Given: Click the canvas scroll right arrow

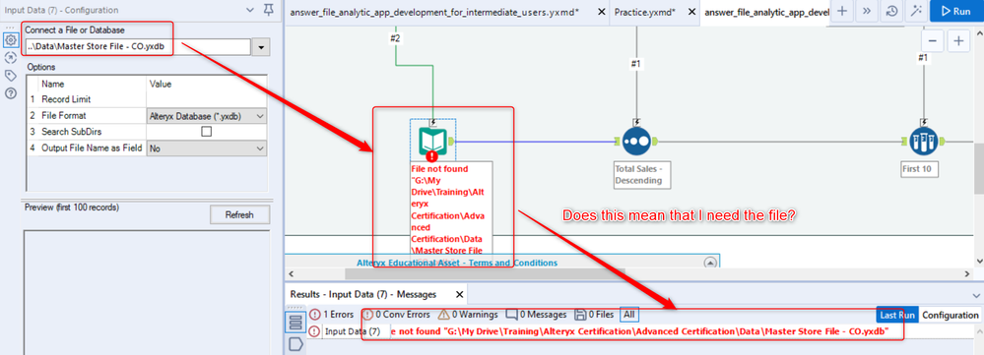Looking at the screenshot, I should pyautogui.click(x=967, y=274).
